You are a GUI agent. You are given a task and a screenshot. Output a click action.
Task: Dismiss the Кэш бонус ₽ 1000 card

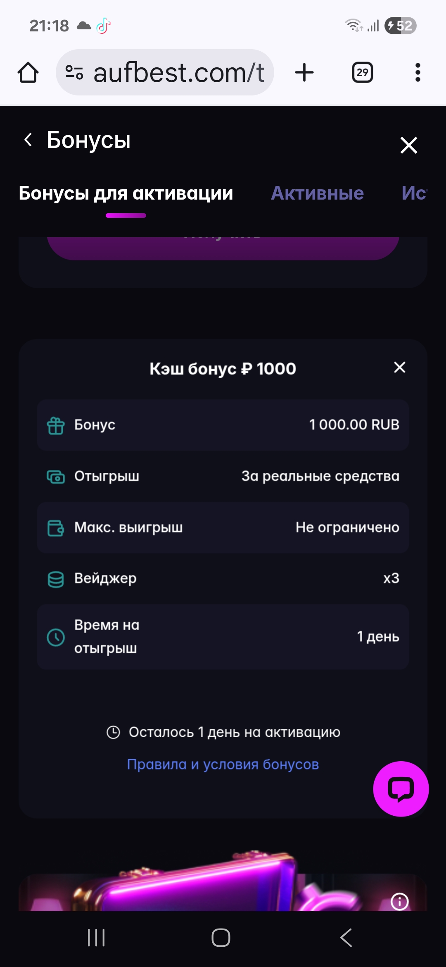point(399,367)
